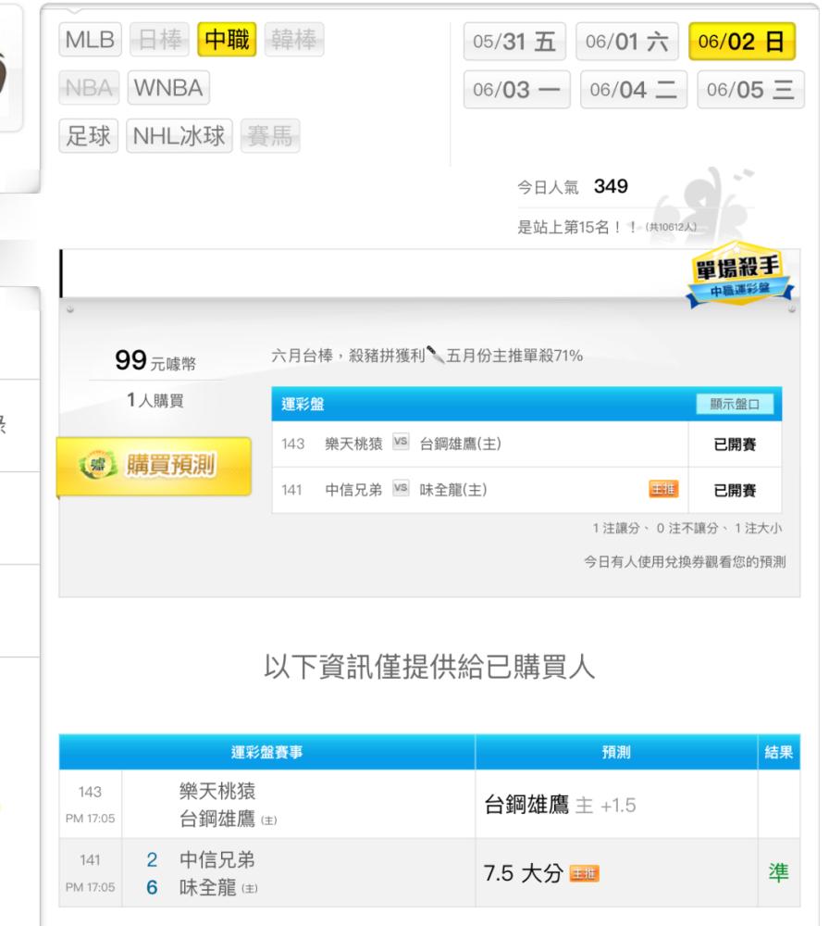Select the 日棒 league tab

tap(159, 40)
